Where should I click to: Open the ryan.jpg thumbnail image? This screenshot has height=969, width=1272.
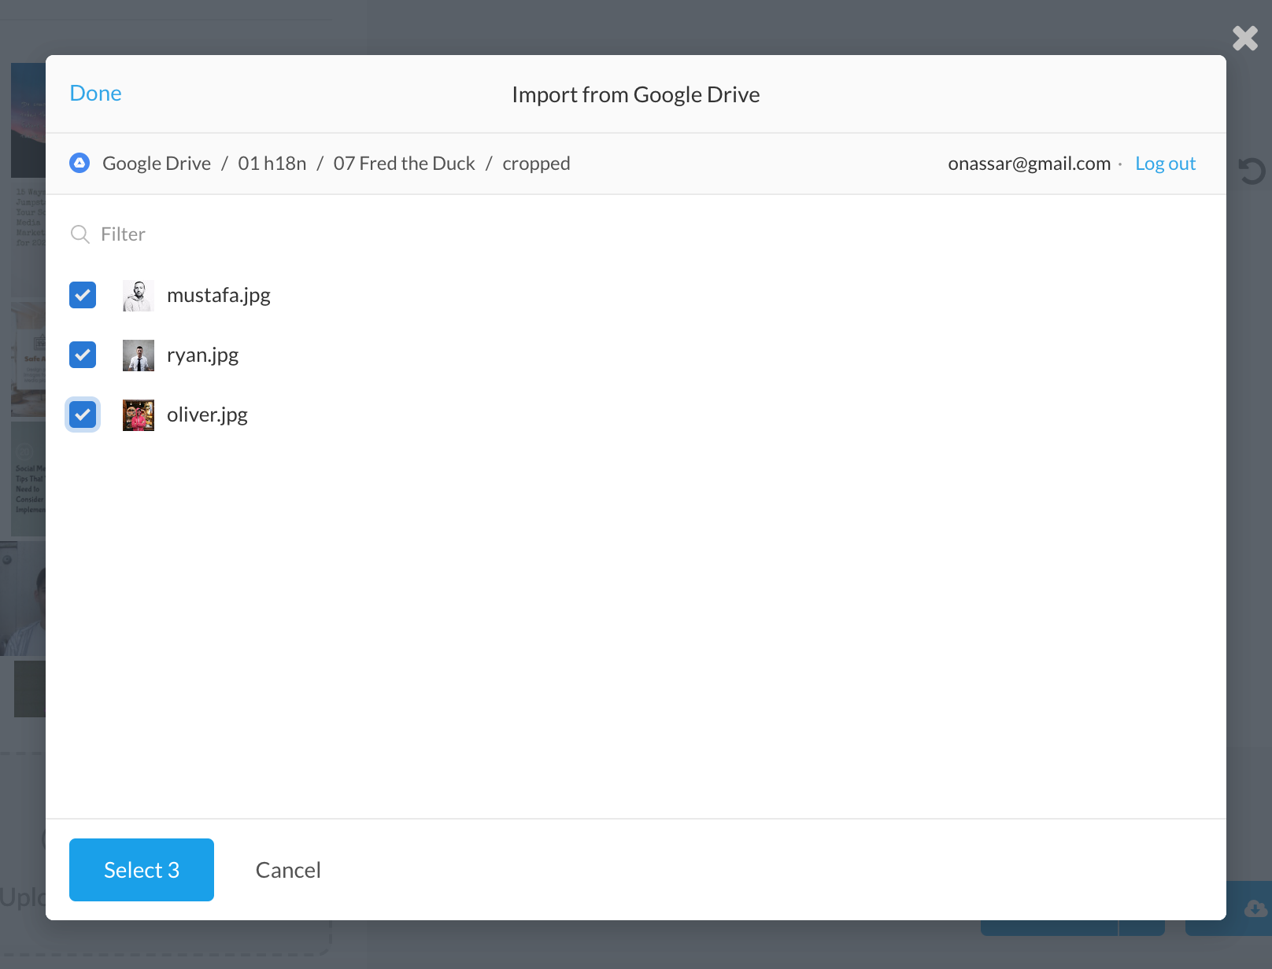(x=139, y=355)
